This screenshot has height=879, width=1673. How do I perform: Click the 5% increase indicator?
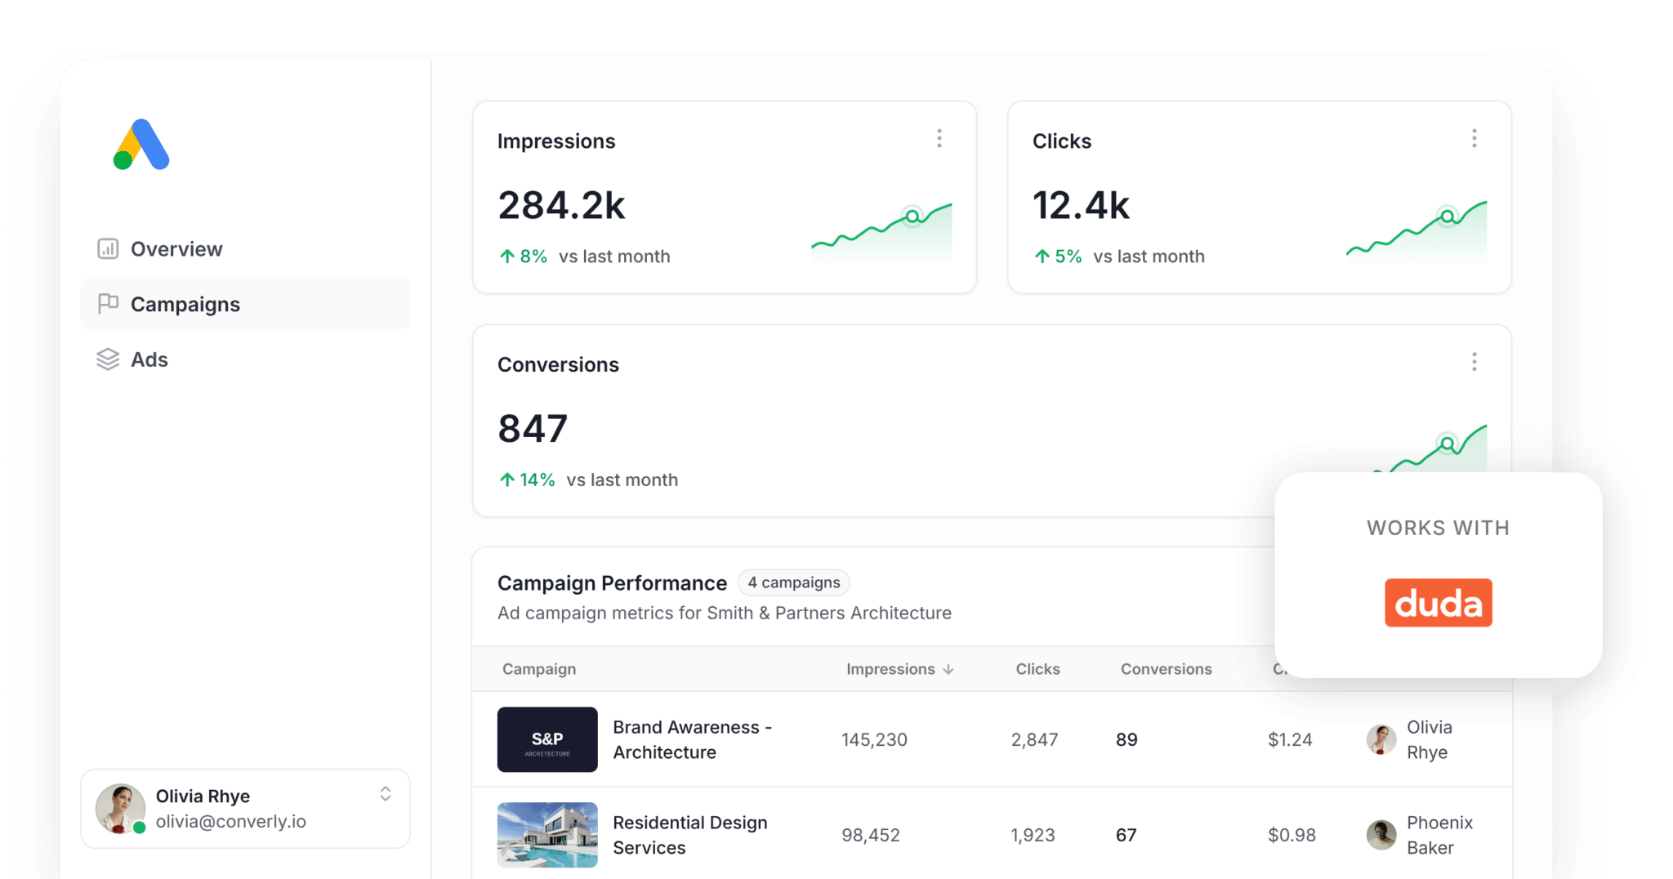(x=1058, y=257)
